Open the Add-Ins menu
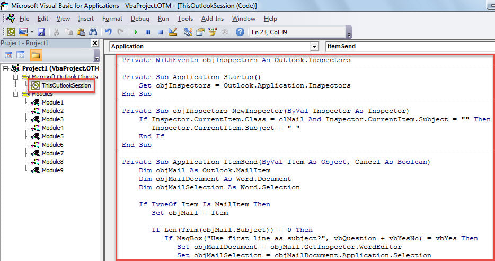 click(x=213, y=19)
